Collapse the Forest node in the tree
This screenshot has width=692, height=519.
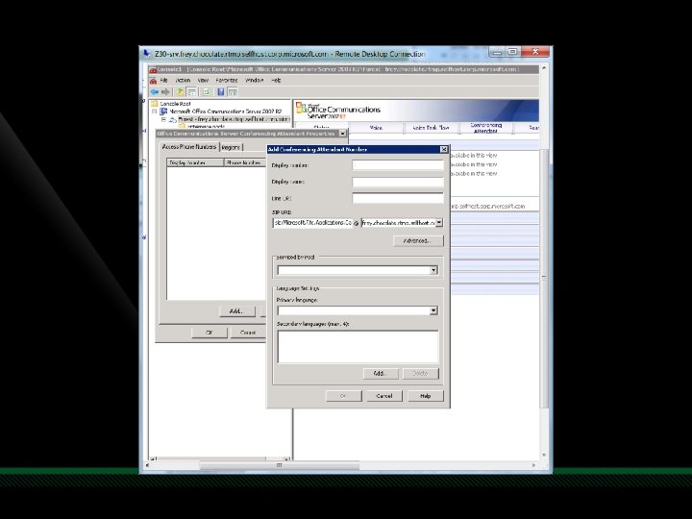(x=163, y=119)
